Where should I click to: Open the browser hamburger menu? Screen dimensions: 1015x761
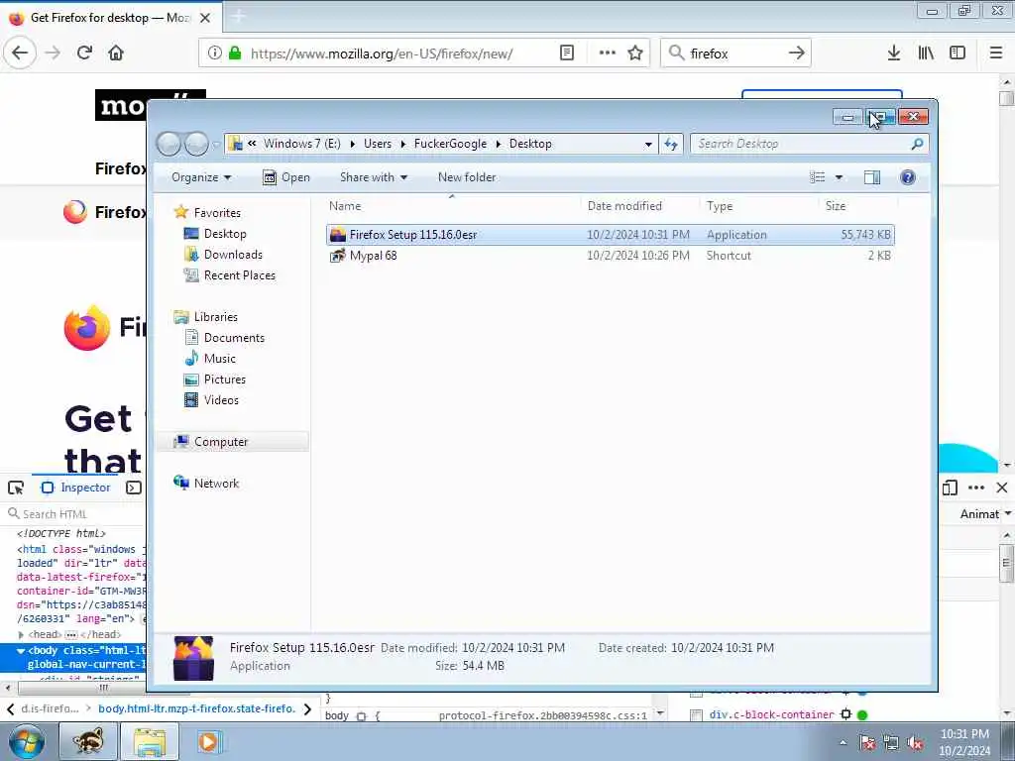996,54
